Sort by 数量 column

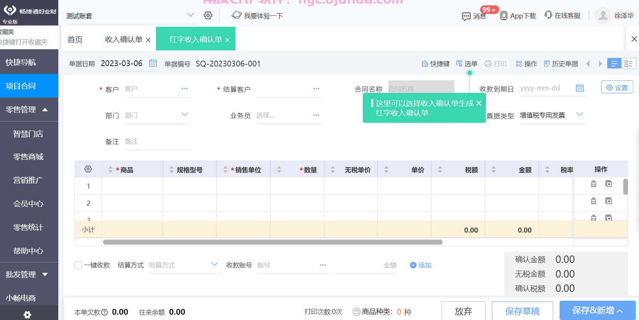279,170
